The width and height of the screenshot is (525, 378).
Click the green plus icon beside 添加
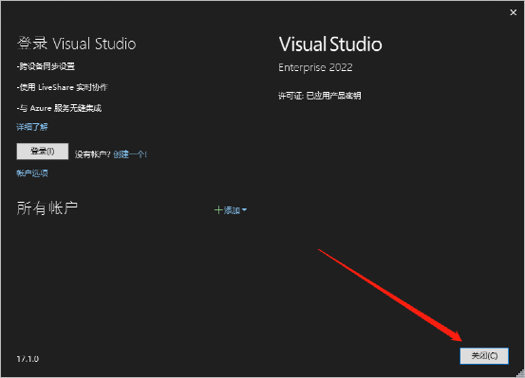tap(218, 210)
